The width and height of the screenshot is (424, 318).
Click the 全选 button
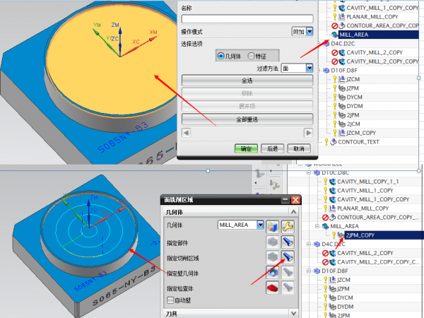(247, 81)
